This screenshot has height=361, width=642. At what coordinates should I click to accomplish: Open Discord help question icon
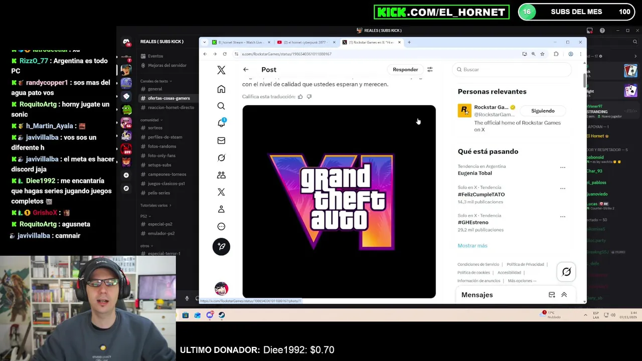pos(602,31)
